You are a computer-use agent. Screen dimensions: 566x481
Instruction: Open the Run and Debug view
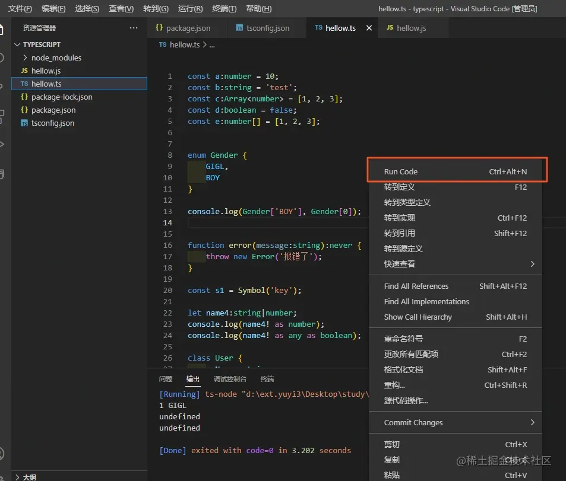click(x=2, y=144)
